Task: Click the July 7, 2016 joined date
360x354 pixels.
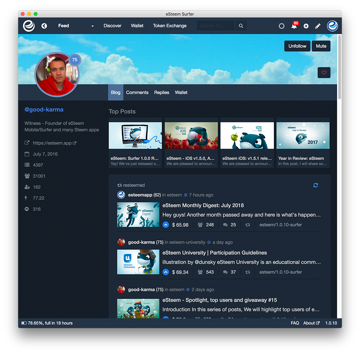Action: pyautogui.click(x=45, y=154)
